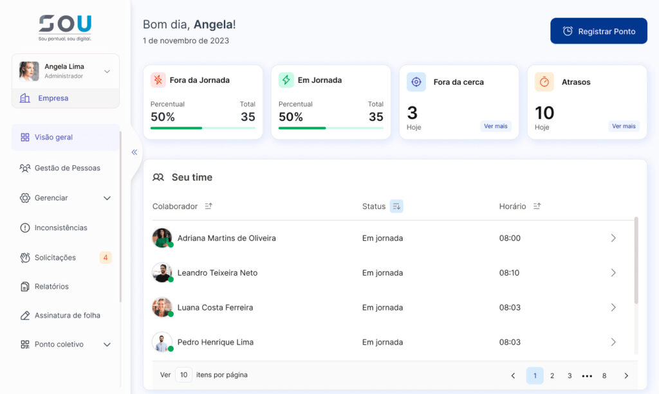Click the Atrasos stopwatch icon
Viewport: 659px width, 394px height.
point(544,82)
